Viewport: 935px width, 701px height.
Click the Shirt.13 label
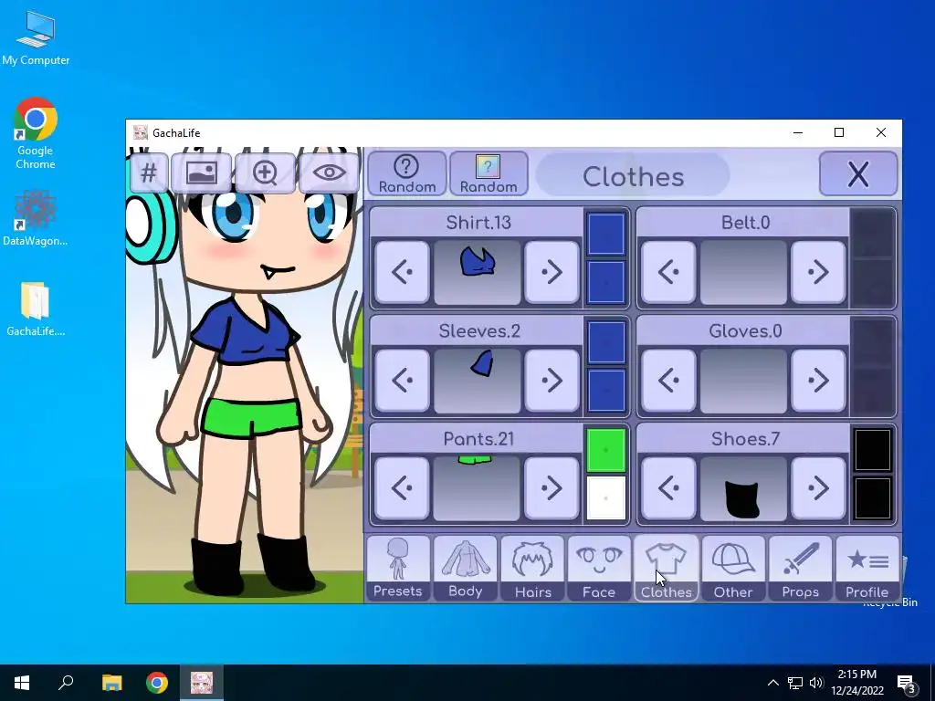(478, 223)
